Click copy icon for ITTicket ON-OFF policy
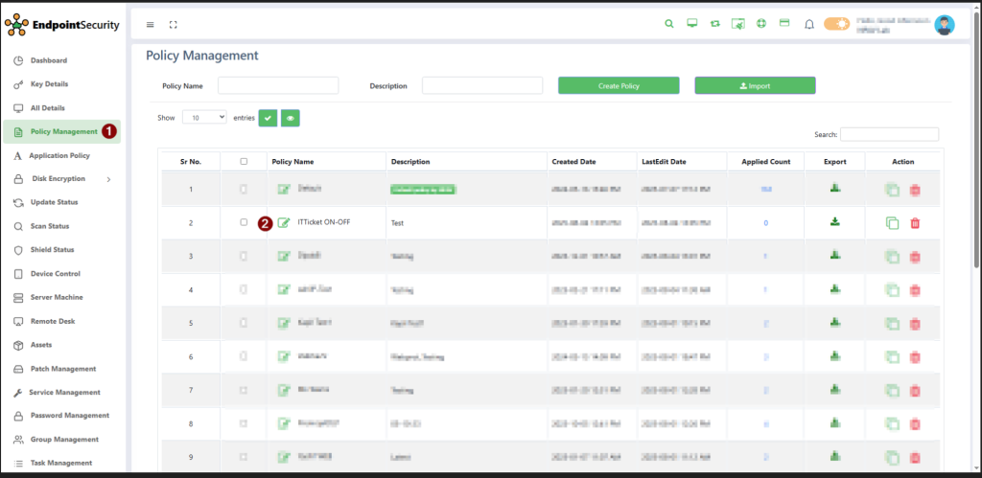982x478 pixels. [892, 223]
